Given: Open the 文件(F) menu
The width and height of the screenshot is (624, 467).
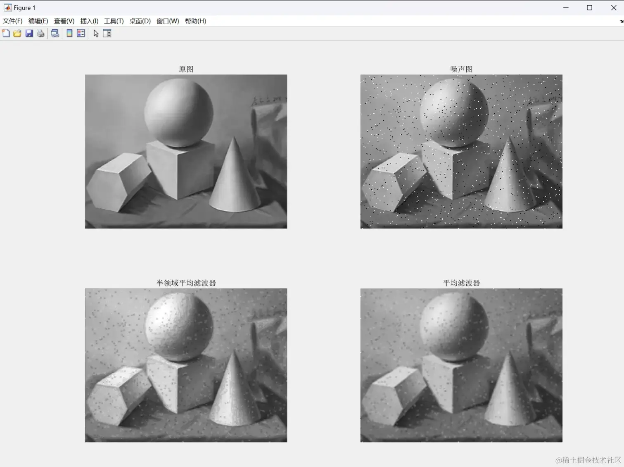Looking at the screenshot, I should [13, 21].
